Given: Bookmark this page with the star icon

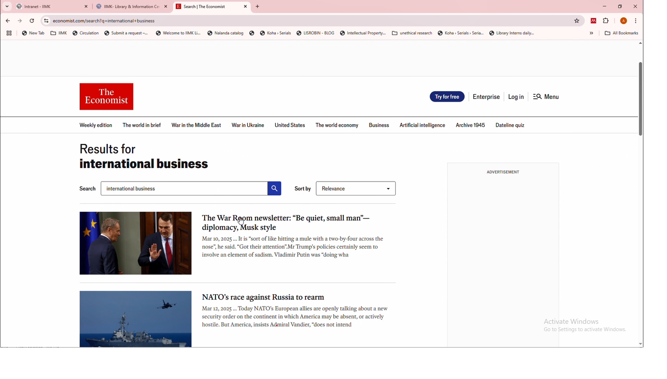Looking at the screenshot, I should coord(577,21).
